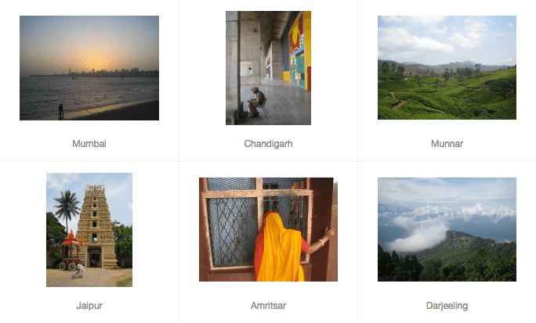Viewport: 536px width, 323px height.
Task: Open image of man seated on chair
Action: [x=268, y=68]
